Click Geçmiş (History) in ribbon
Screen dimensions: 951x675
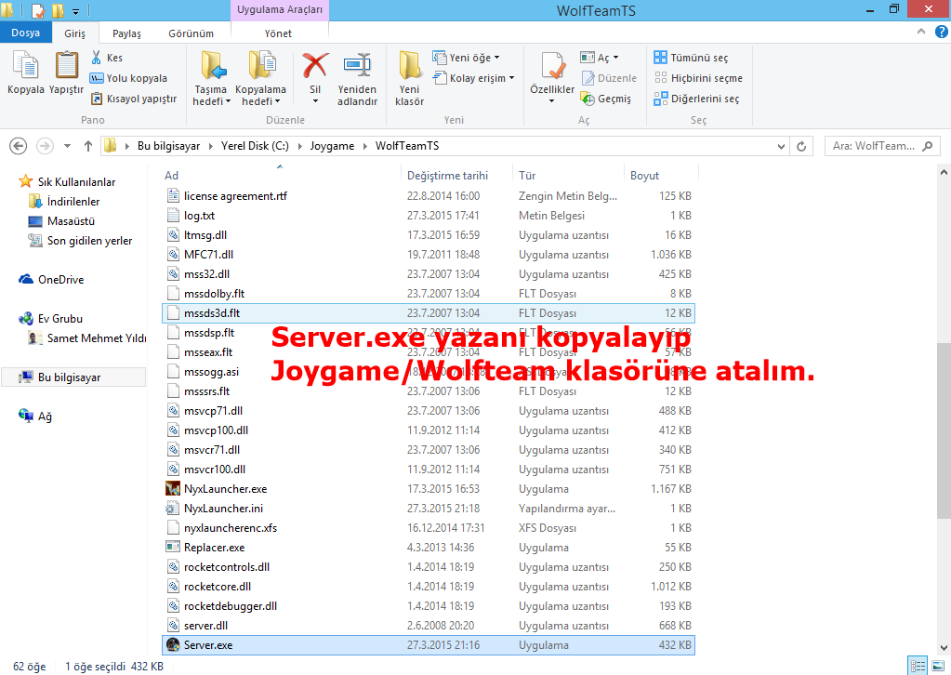[606, 99]
